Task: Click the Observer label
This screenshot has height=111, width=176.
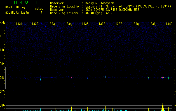Action: [57, 3]
